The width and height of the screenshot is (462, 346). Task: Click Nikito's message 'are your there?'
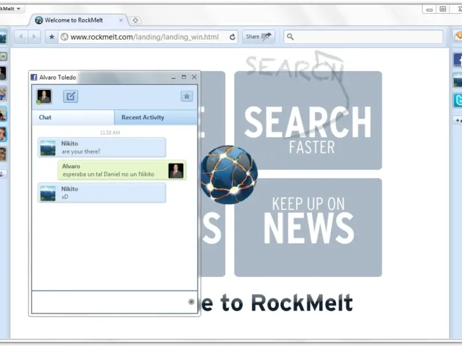[102, 148]
